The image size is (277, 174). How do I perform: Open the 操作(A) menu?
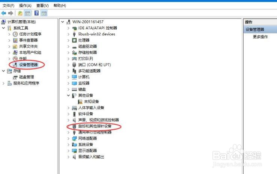[25, 6]
